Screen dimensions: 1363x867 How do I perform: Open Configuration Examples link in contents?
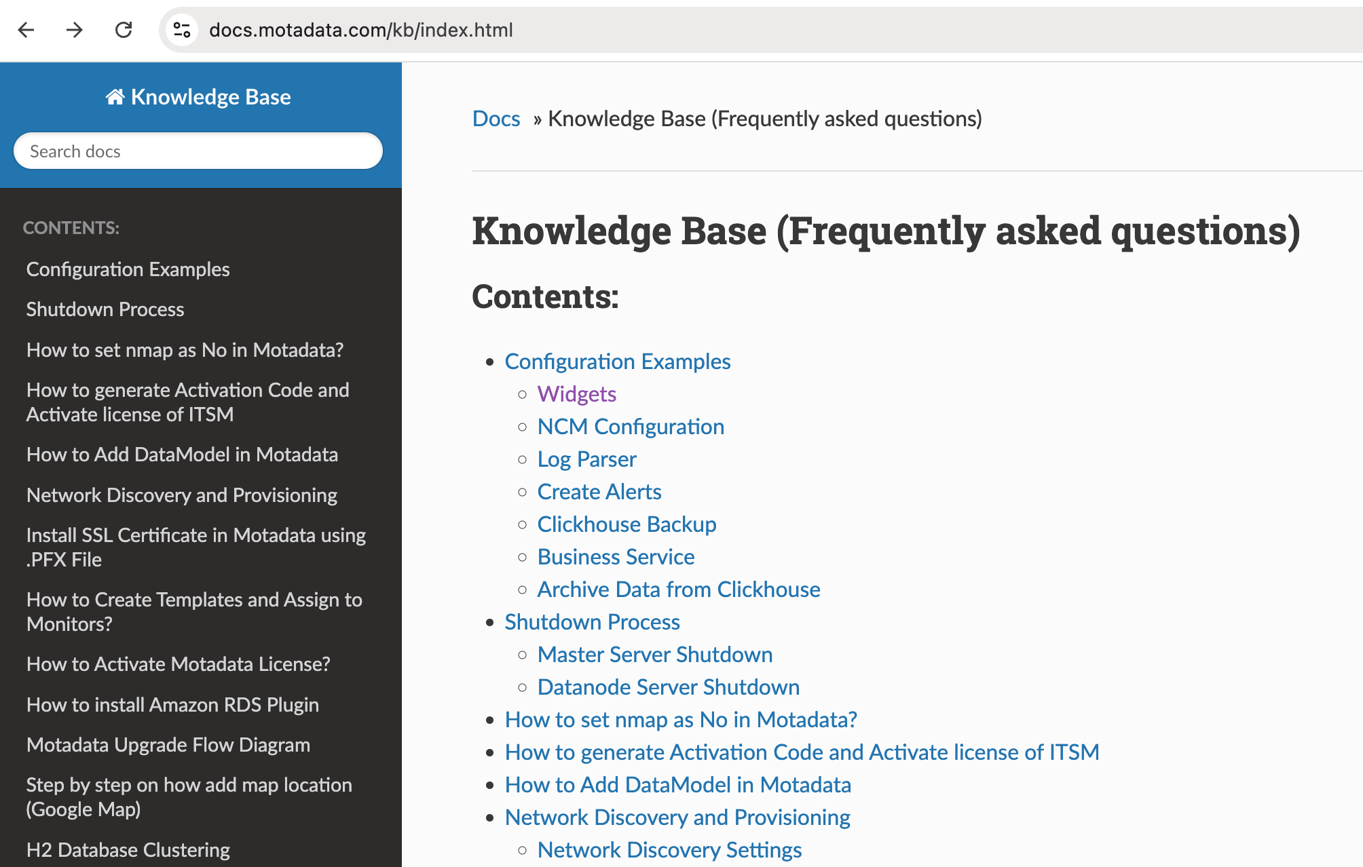(618, 362)
